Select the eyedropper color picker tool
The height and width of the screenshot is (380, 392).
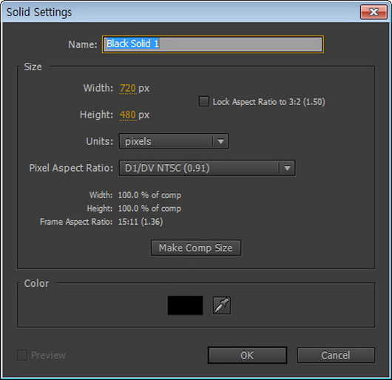click(x=221, y=305)
